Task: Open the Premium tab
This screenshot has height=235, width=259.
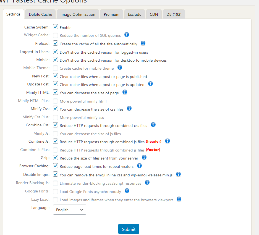Action: (x=111, y=14)
